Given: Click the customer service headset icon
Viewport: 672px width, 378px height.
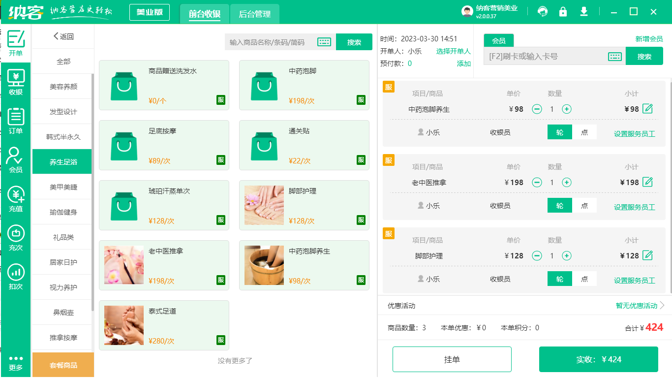Looking at the screenshot, I should point(543,12).
